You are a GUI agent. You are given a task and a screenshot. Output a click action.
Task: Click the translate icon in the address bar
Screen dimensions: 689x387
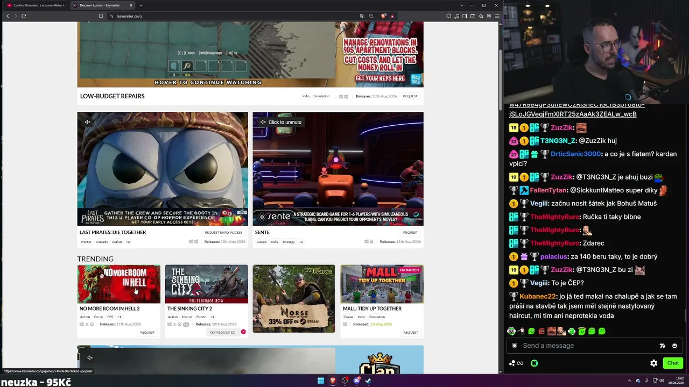pos(362,16)
